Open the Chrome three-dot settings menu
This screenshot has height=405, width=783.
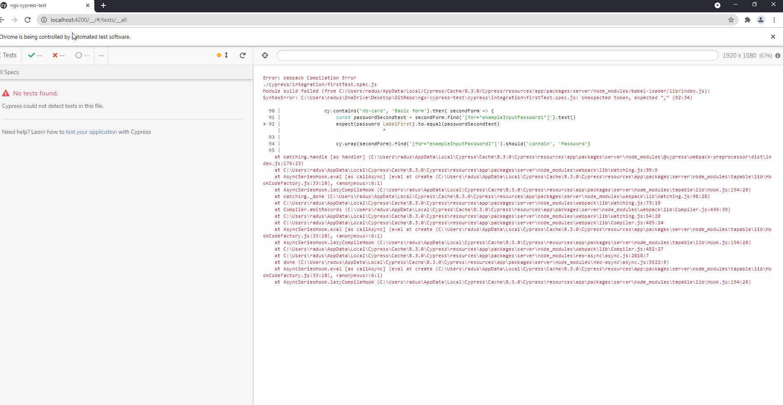tap(775, 20)
